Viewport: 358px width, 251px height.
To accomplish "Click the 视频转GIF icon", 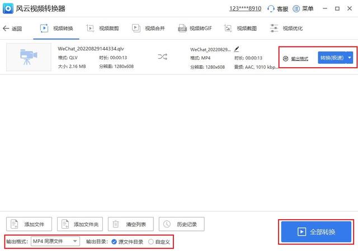I will click(x=182, y=29).
